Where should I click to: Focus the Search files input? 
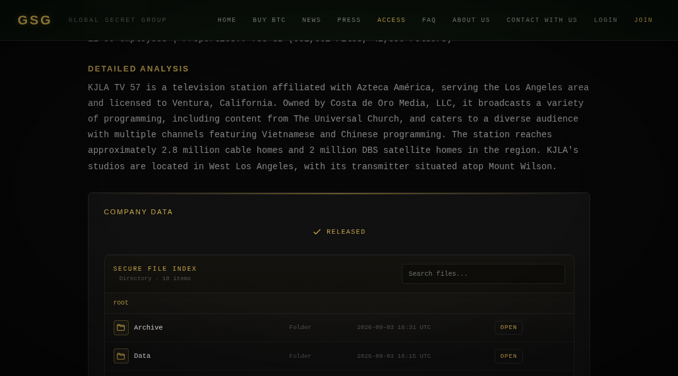(x=483, y=274)
